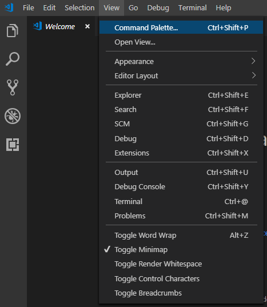This screenshot has width=267, height=307.
Task: Open the Go menu
Action: click(x=133, y=8)
